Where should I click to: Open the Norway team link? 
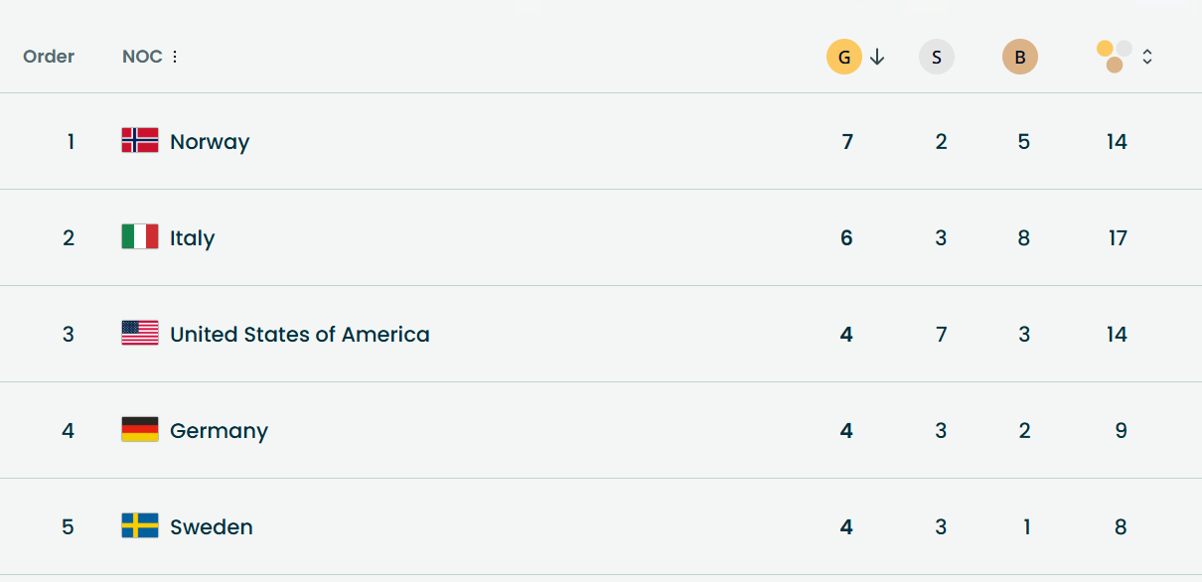click(210, 141)
